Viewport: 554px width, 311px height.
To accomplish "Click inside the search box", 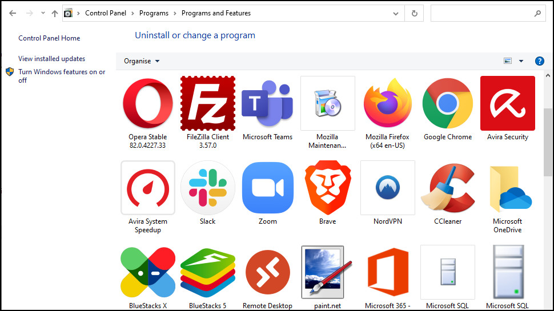I will tap(482, 14).
